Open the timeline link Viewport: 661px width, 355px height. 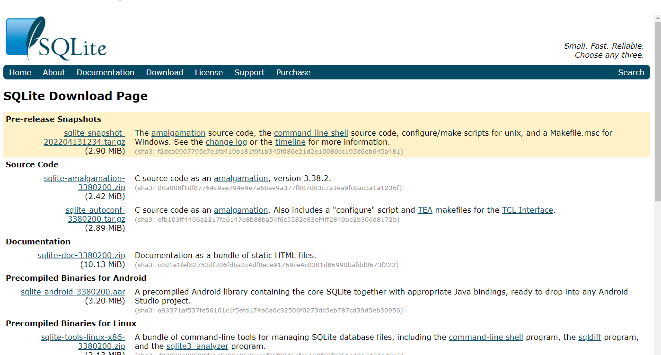[290, 142]
